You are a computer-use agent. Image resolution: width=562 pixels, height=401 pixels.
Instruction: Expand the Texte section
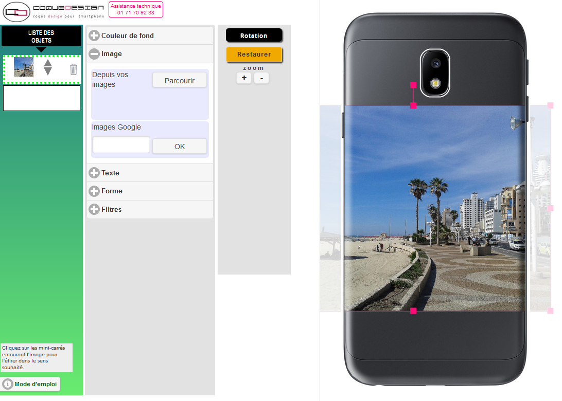150,173
